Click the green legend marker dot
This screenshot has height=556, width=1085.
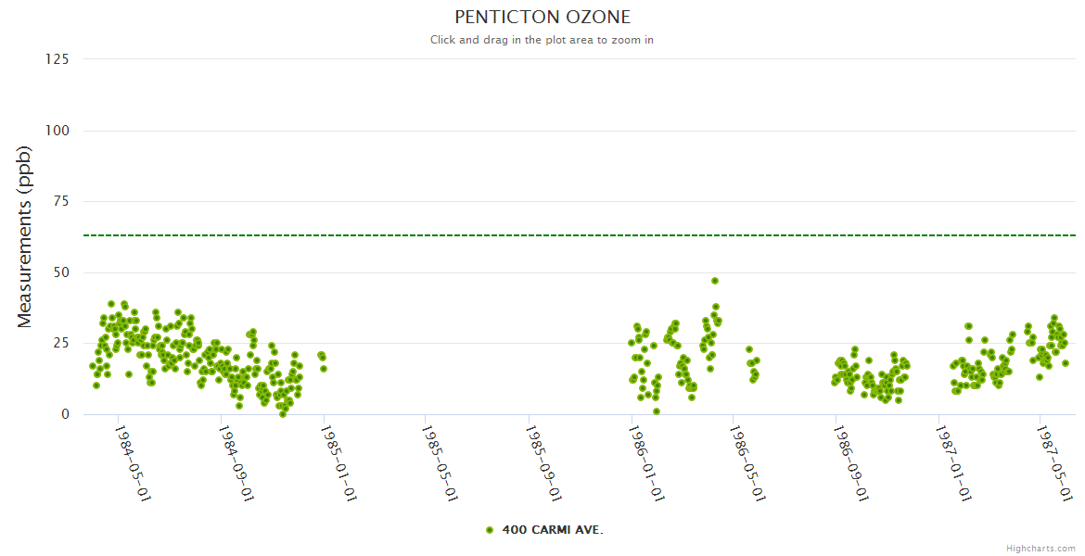[489, 530]
